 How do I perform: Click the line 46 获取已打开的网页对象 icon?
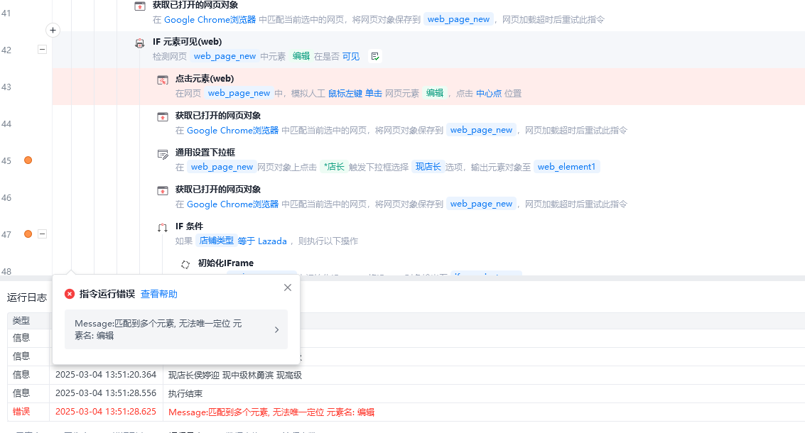tap(163, 191)
